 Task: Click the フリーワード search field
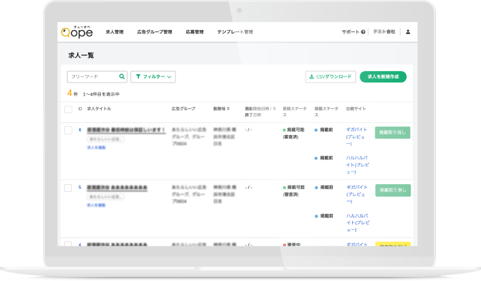[93, 77]
